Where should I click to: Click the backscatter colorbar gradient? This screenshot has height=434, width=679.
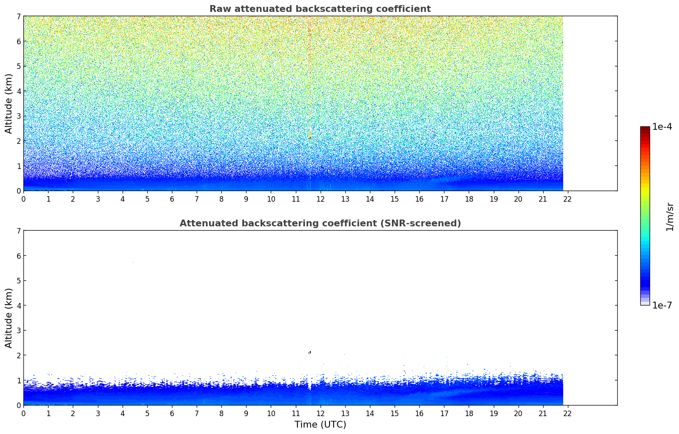(645, 216)
